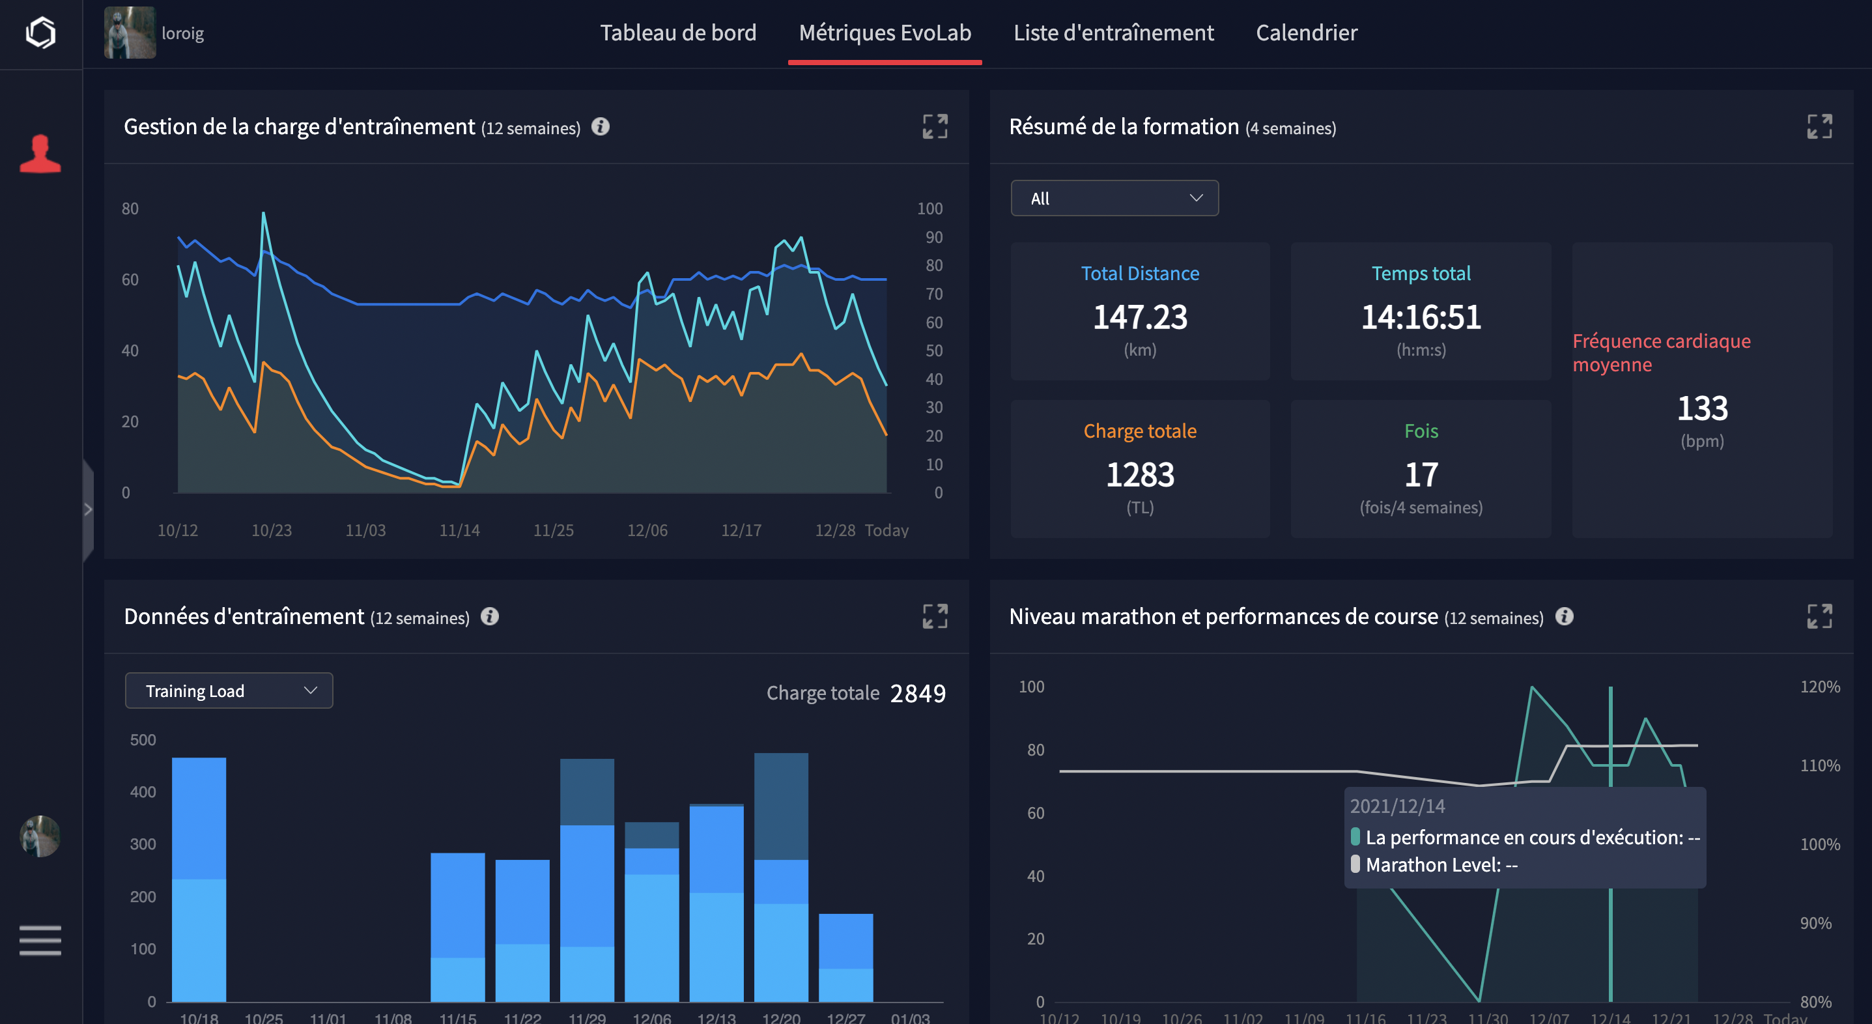Click the '(4 semaines)' text in Résumé title

click(1290, 128)
